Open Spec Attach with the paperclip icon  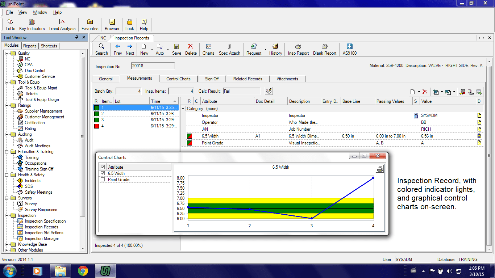pos(229,49)
